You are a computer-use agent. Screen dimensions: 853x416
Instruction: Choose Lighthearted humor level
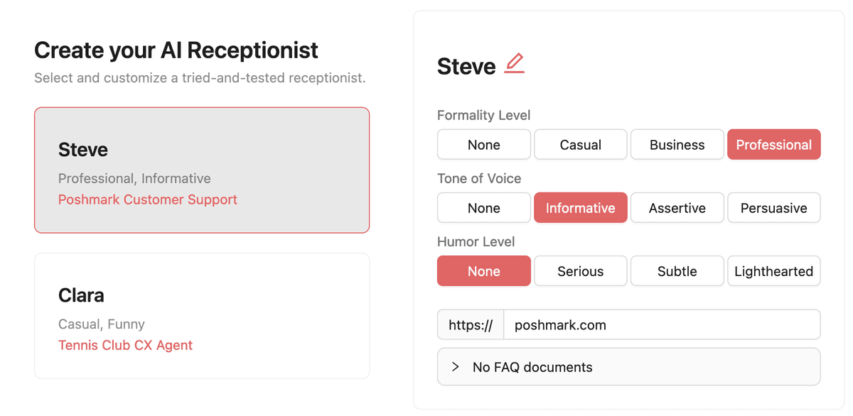pos(773,270)
